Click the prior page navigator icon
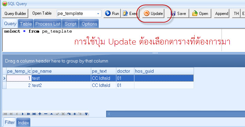The image size is (245, 127). tap(11, 114)
